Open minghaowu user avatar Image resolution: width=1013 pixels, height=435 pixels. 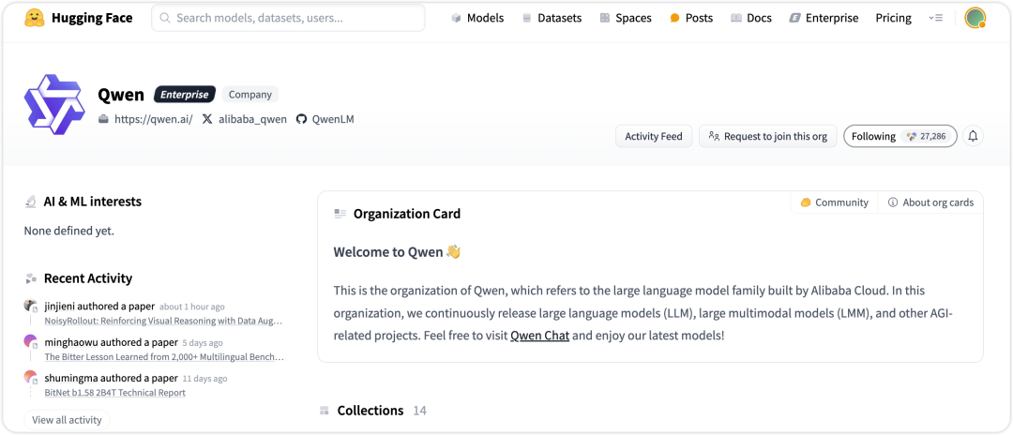[x=30, y=341]
